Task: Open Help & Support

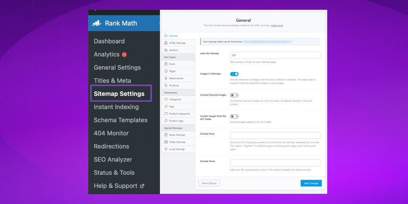Action: [x=115, y=186]
